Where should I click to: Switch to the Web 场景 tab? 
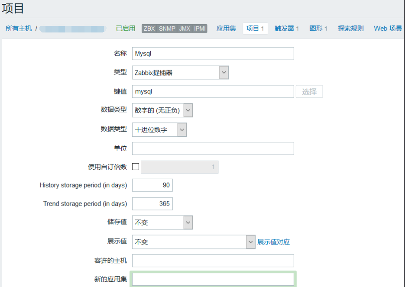pos(387,29)
